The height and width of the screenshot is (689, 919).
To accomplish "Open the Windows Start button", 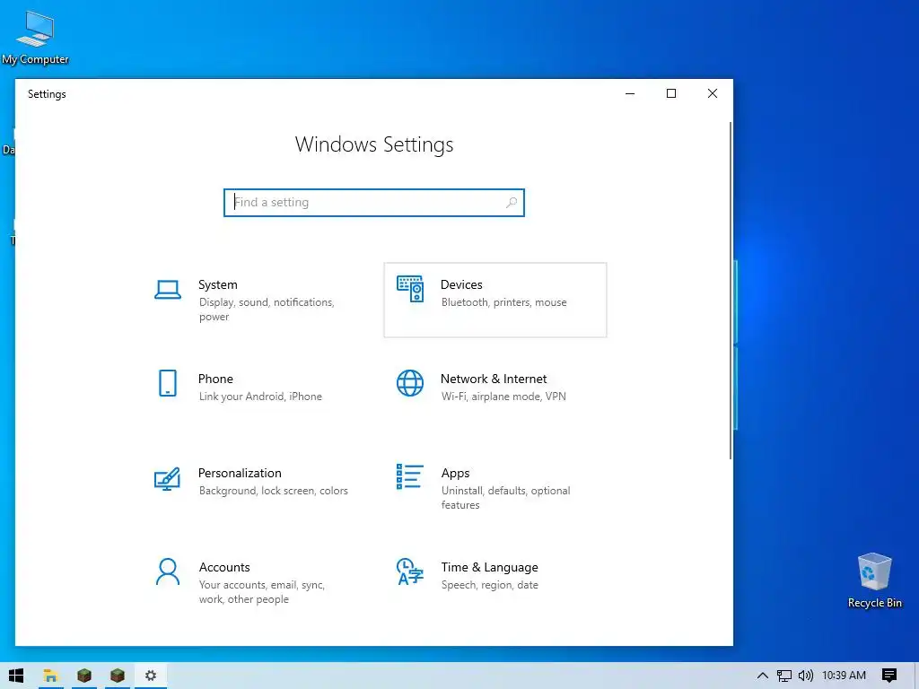I will tap(16, 676).
